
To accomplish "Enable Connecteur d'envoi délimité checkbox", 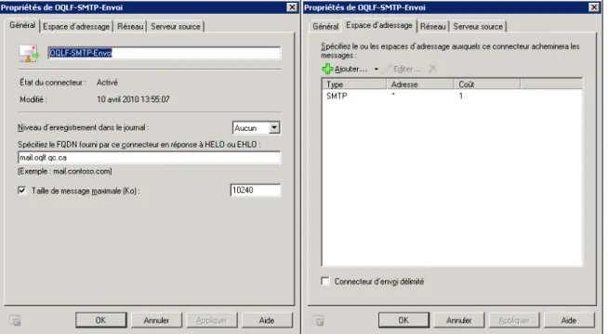I will pyautogui.click(x=325, y=281).
